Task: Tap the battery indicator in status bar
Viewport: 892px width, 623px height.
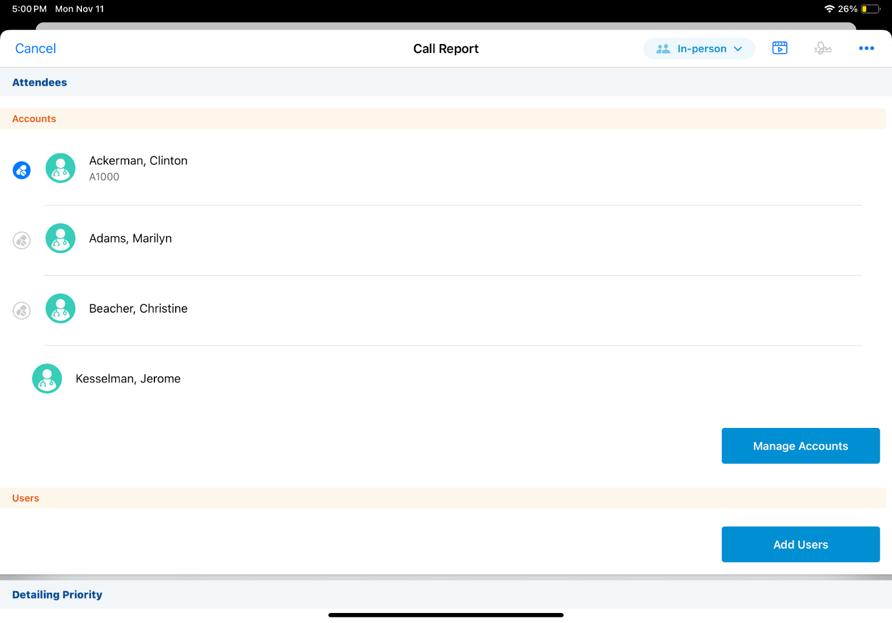Action: (870, 9)
